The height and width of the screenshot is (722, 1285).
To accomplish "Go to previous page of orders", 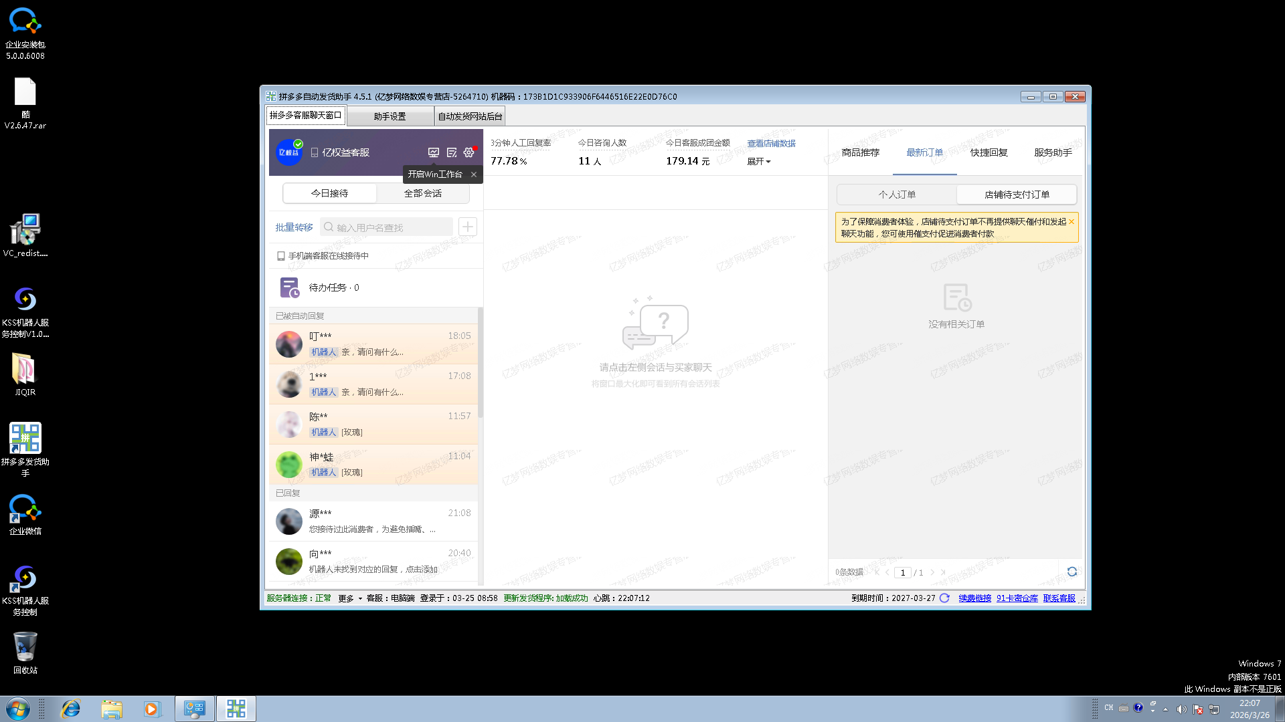I will (887, 572).
